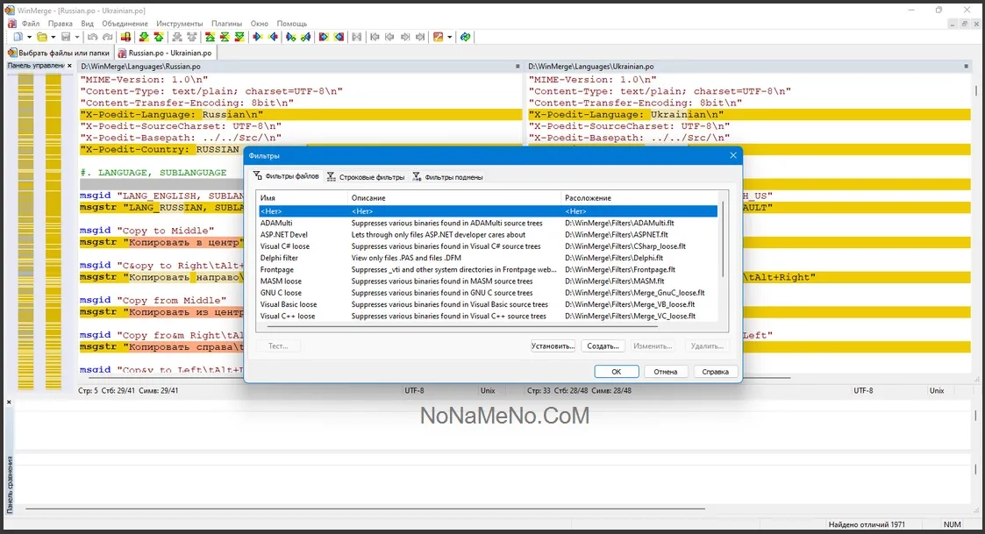This screenshot has height=534, width=985.
Task: Click the Previous Difference green up arrow
Action: [159, 37]
